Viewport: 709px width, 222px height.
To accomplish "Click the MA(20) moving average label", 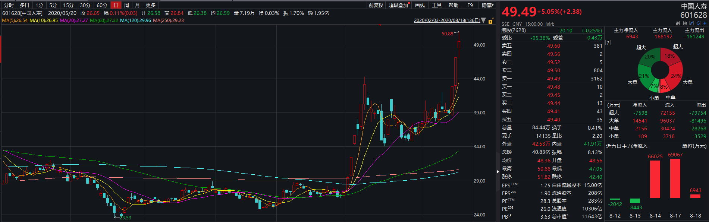I will [x=74, y=20].
